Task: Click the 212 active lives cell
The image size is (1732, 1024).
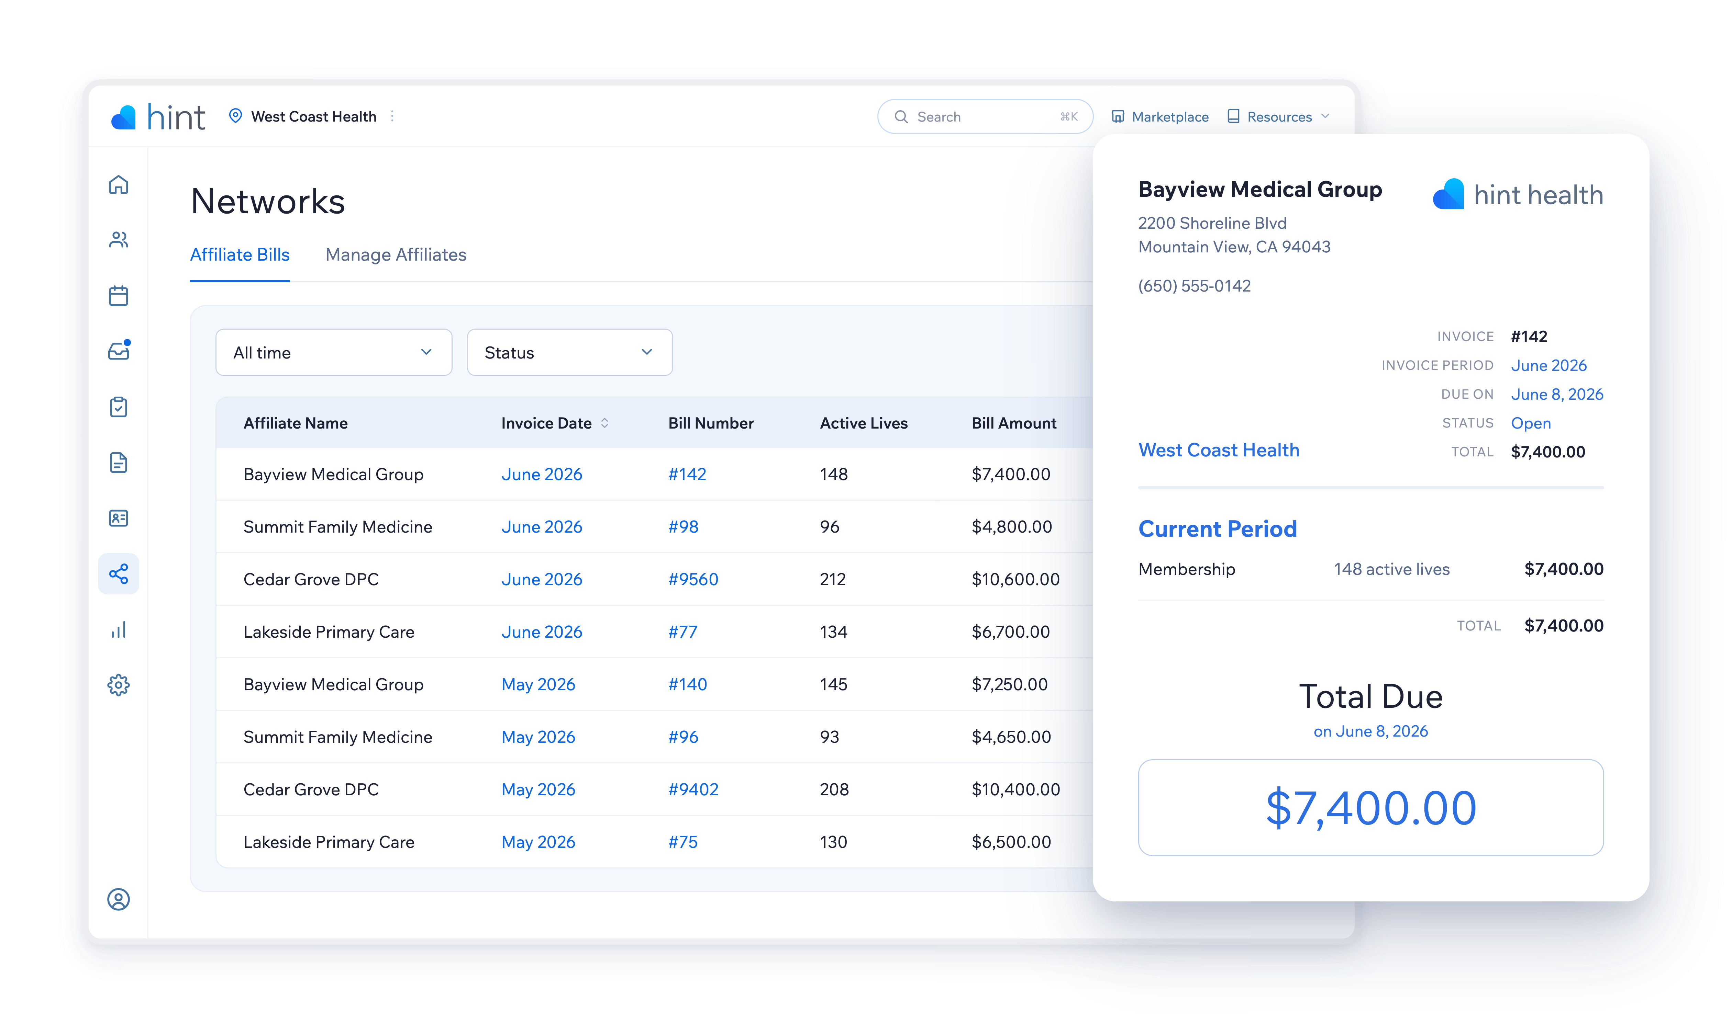Action: 833,579
